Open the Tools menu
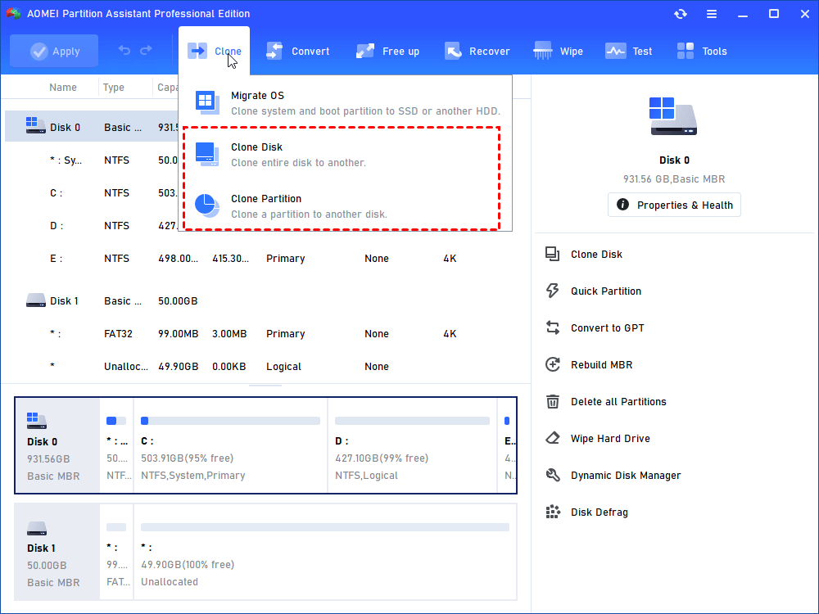 (x=702, y=51)
